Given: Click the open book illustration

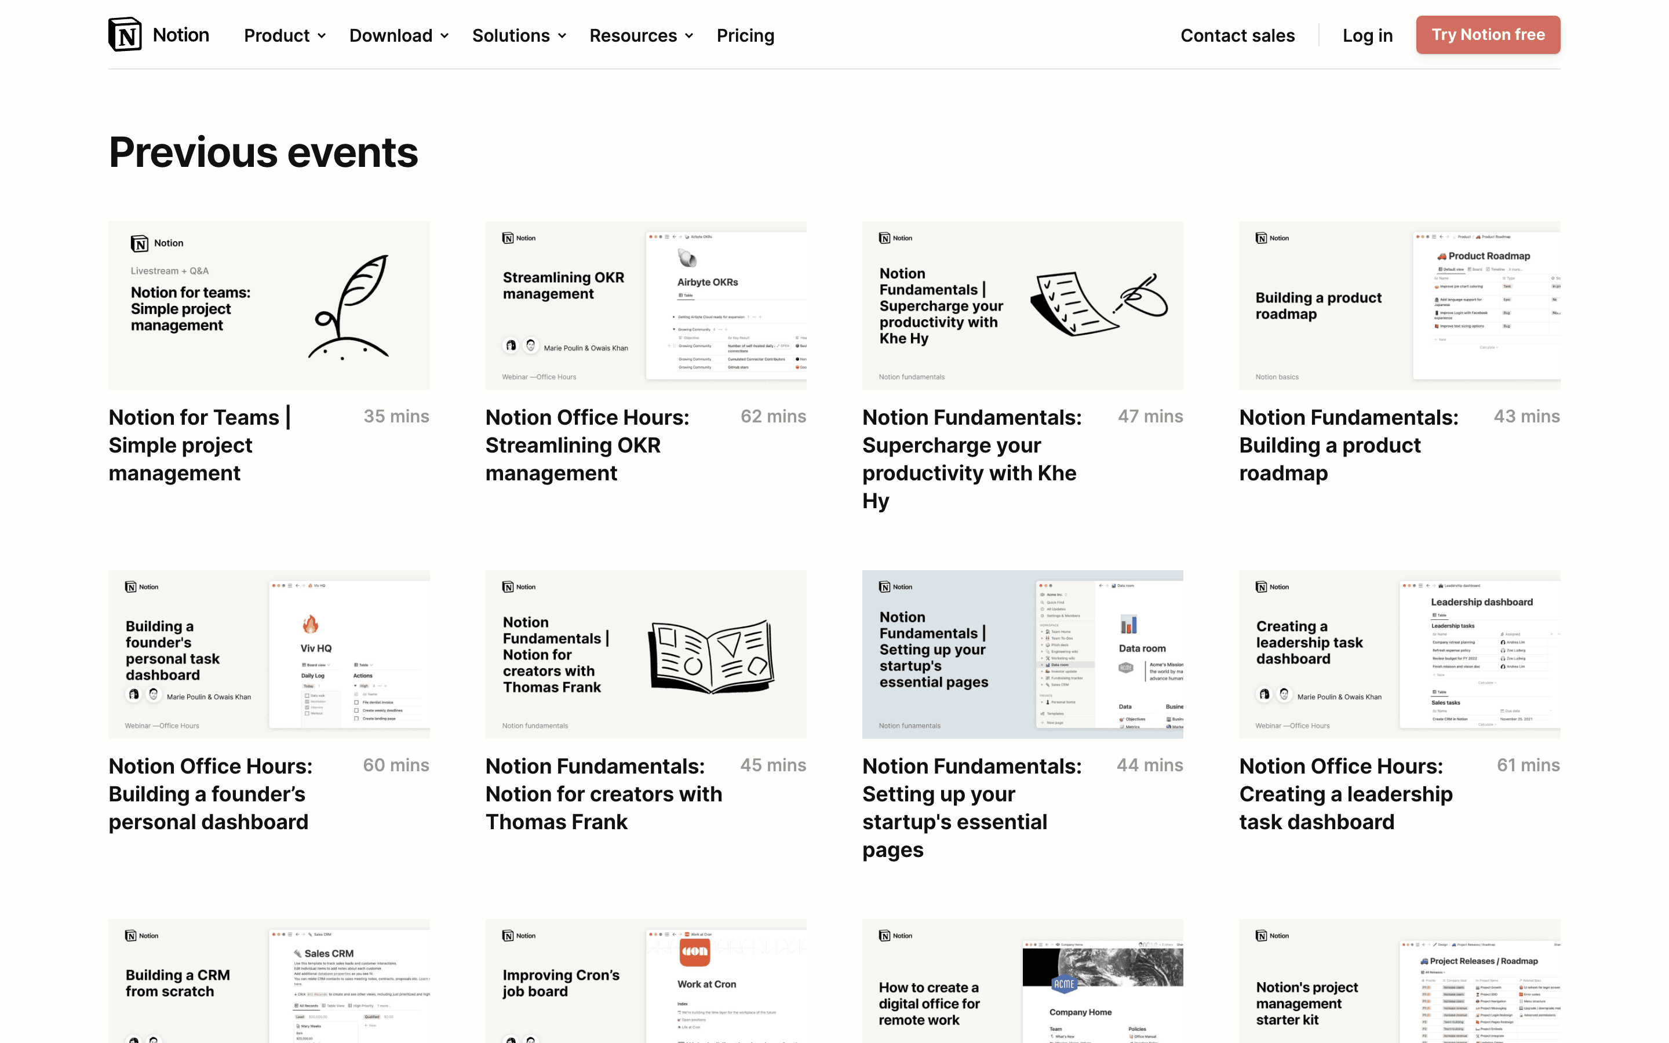Looking at the screenshot, I should (710, 655).
